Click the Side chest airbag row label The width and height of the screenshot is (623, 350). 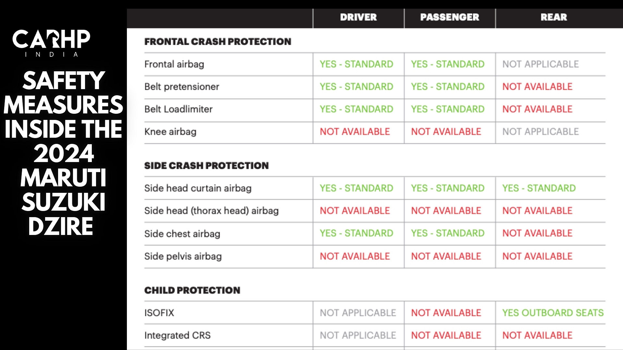[182, 234]
